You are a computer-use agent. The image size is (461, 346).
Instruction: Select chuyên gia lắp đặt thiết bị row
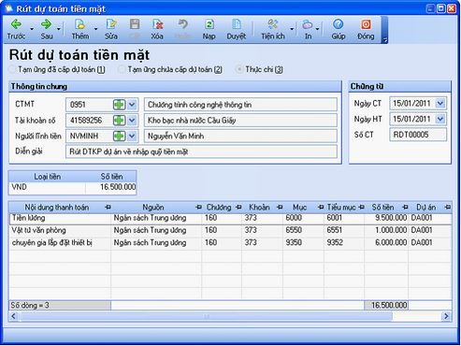(x=230, y=243)
